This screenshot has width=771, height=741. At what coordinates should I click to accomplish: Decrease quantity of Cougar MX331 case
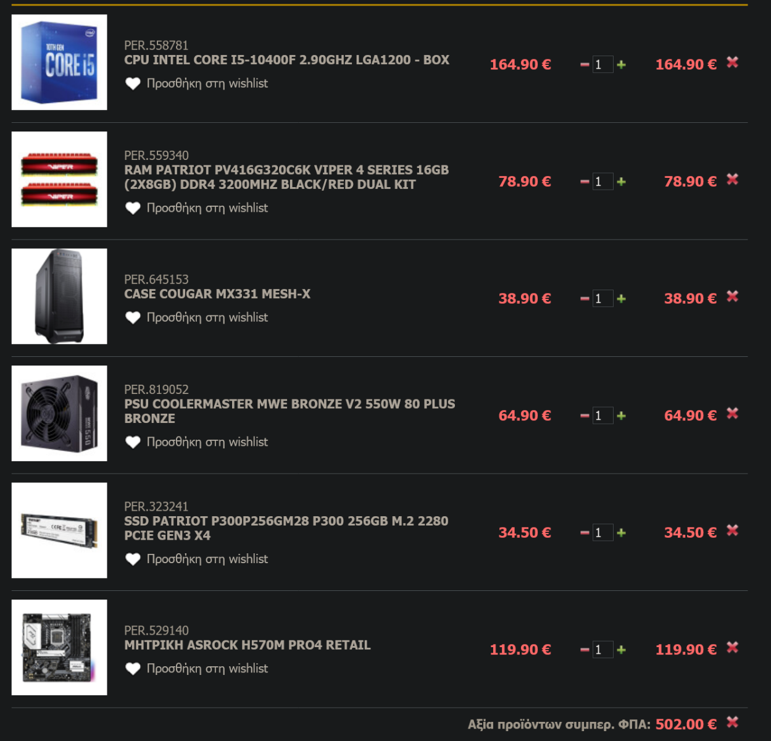pos(585,299)
